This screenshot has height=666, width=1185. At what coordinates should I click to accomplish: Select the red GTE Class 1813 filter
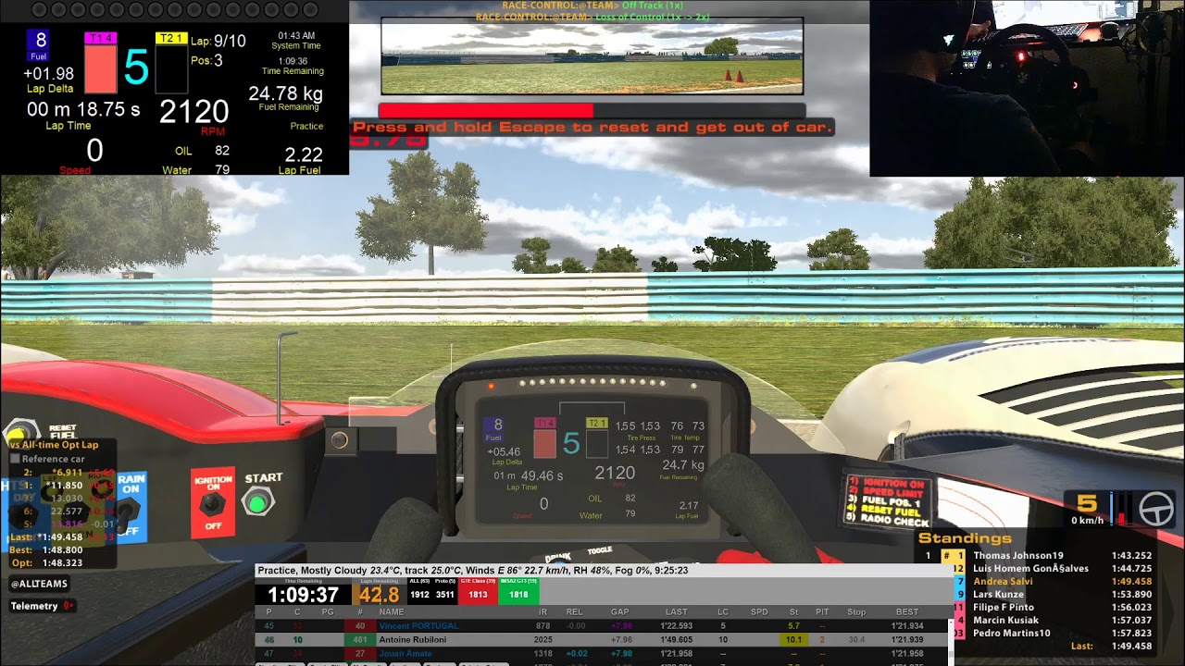[478, 591]
